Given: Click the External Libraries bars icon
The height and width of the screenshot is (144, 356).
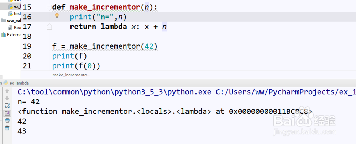Looking at the screenshot, I should pos(3,34).
